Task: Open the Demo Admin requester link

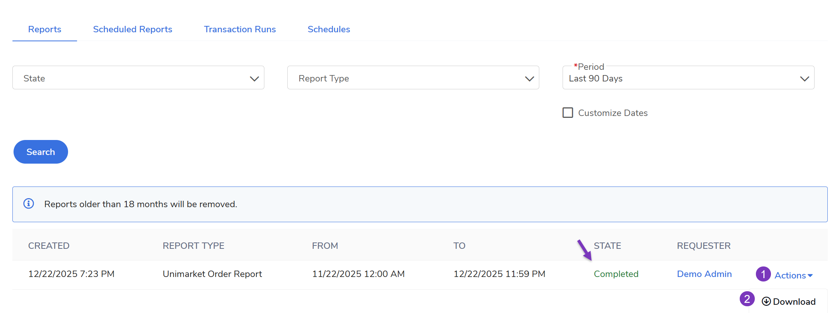Action: pos(704,274)
